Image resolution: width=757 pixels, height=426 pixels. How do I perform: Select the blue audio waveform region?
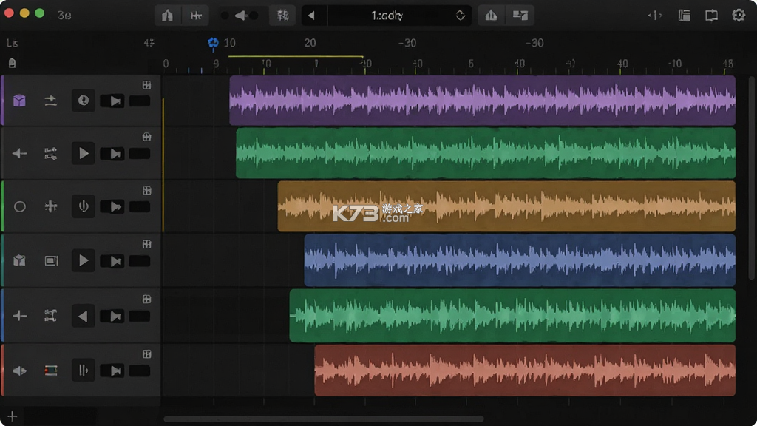tap(520, 260)
